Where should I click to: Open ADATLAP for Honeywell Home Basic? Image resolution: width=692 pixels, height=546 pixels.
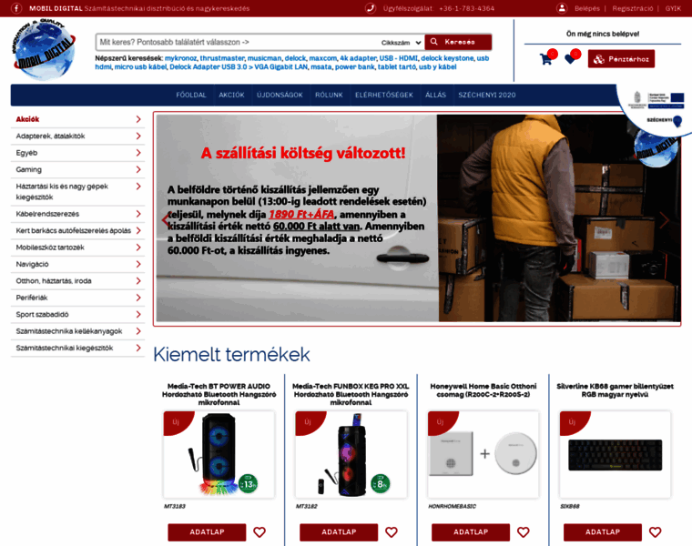tap(471, 532)
